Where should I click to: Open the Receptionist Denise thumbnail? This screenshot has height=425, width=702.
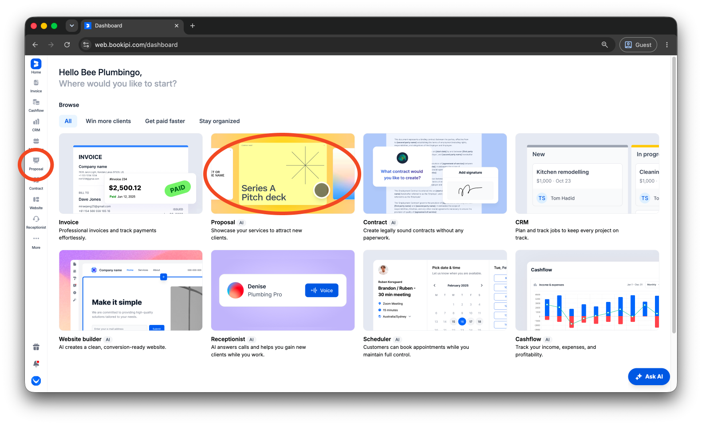click(283, 290)
